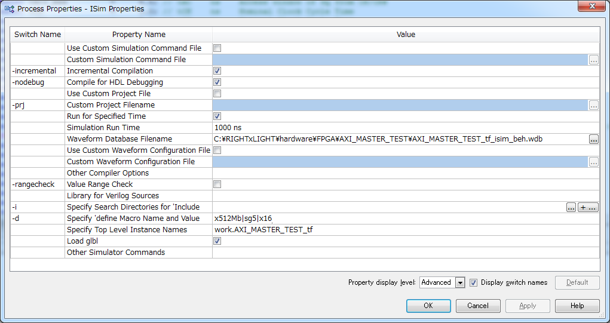This screenshot has width=610, height=323.
Task: Click the Library for Verilog Sources value field
Action: coord(406,195)
